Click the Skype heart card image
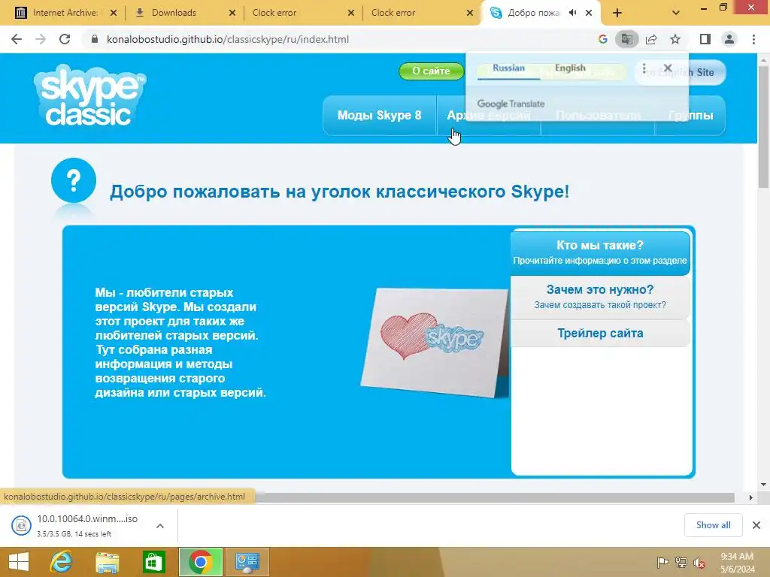Screen dimensions: 770x577 (435, 343)
